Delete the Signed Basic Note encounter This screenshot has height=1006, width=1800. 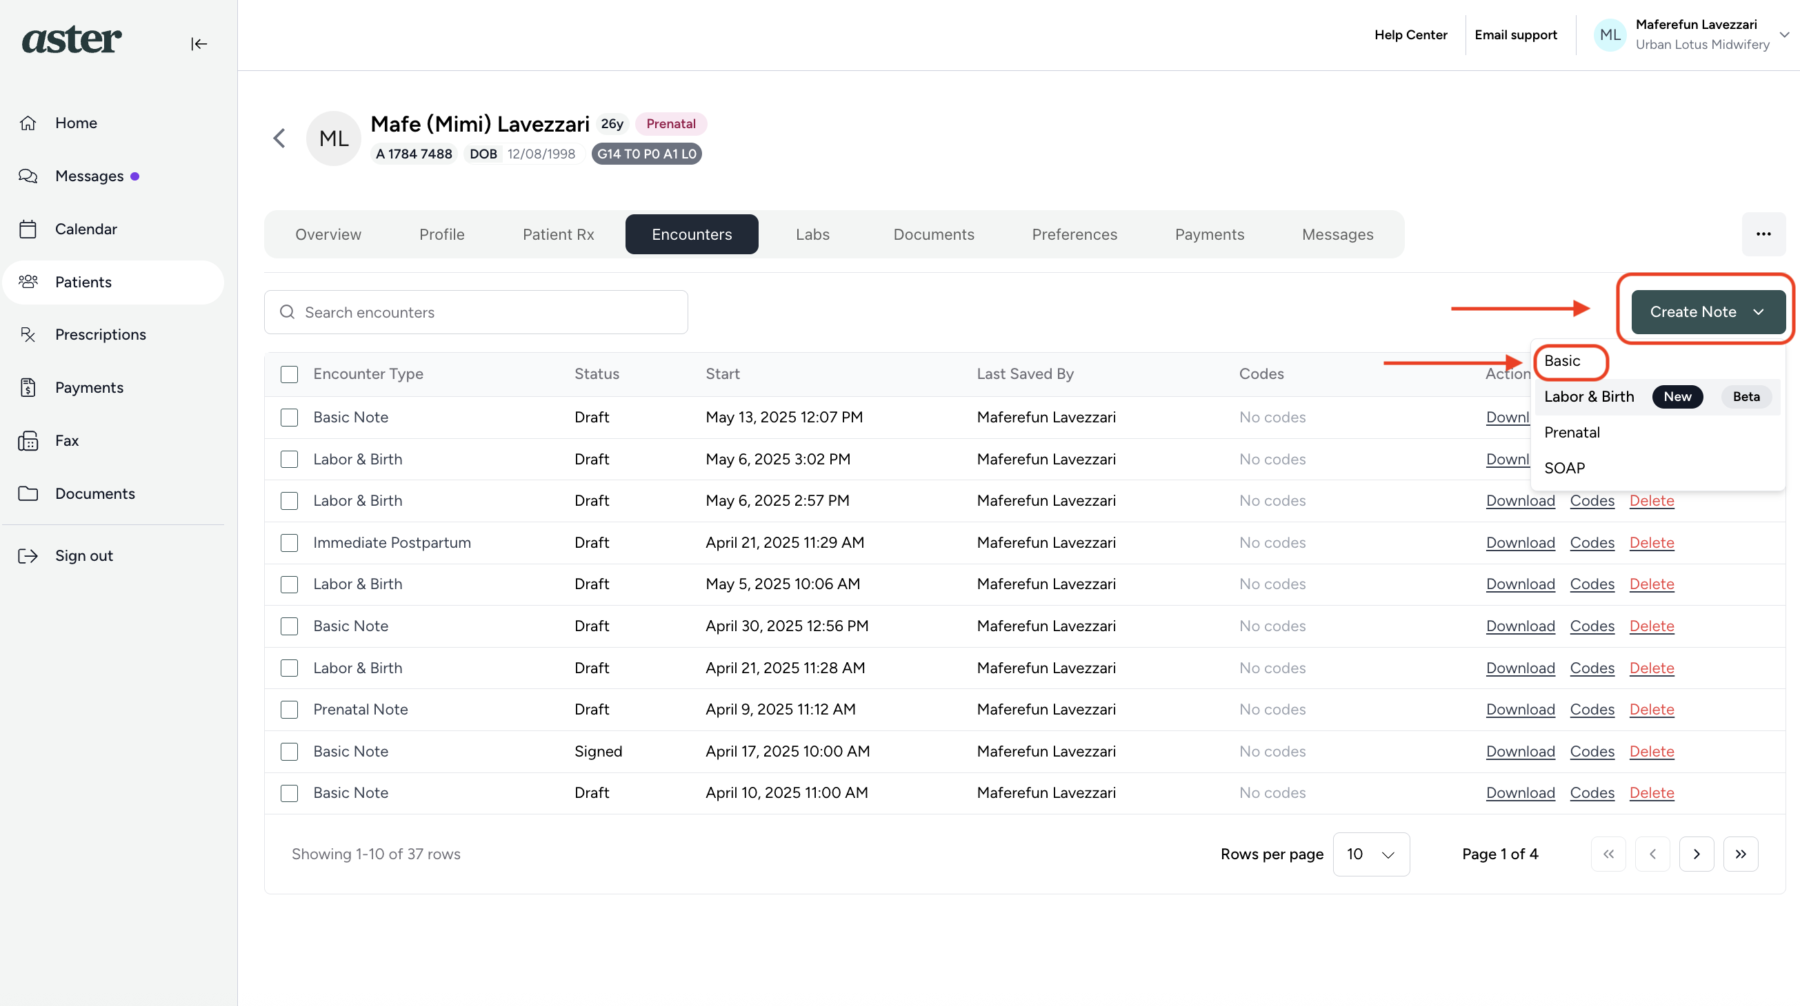coord(1652,751)
